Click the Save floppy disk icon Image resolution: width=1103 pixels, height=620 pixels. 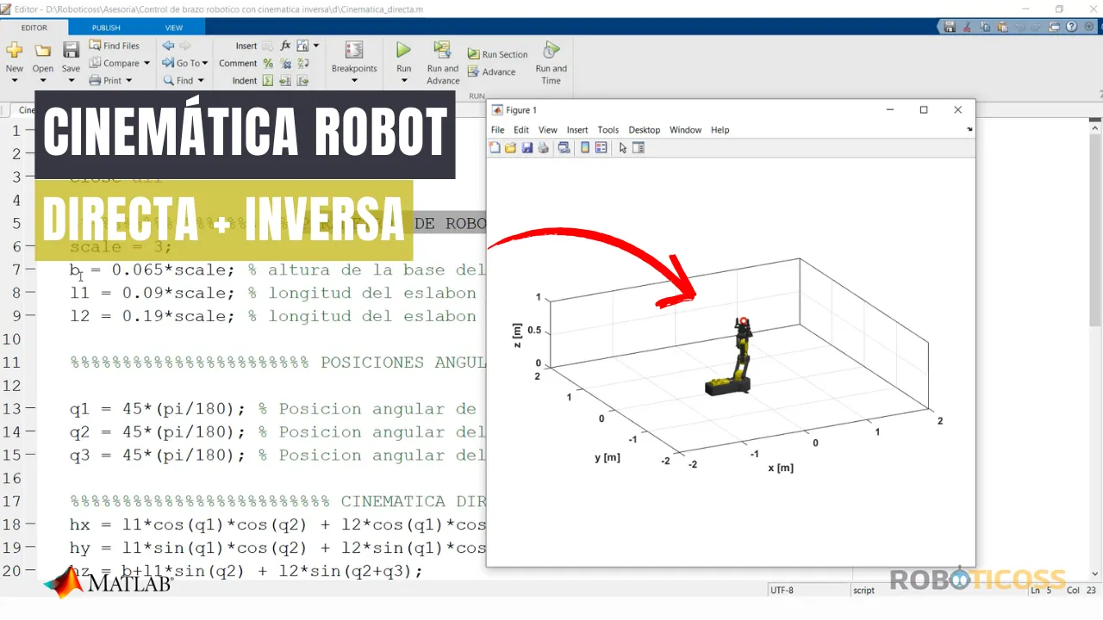click(x=71, y=51)
